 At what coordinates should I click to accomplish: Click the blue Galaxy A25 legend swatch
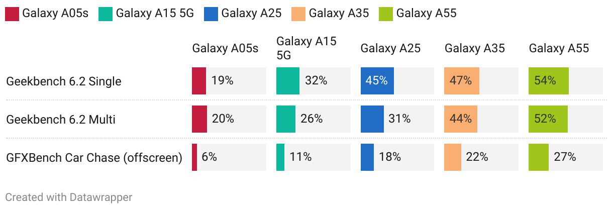[x=211, y=14]
